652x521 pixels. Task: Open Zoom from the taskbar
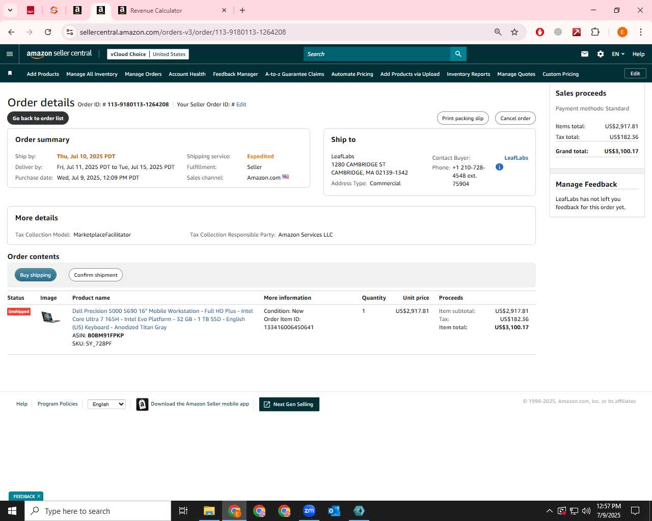click(309, 511)
